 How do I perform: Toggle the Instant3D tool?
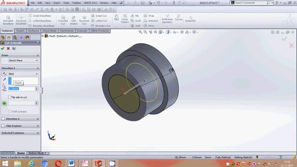point(190,19)
